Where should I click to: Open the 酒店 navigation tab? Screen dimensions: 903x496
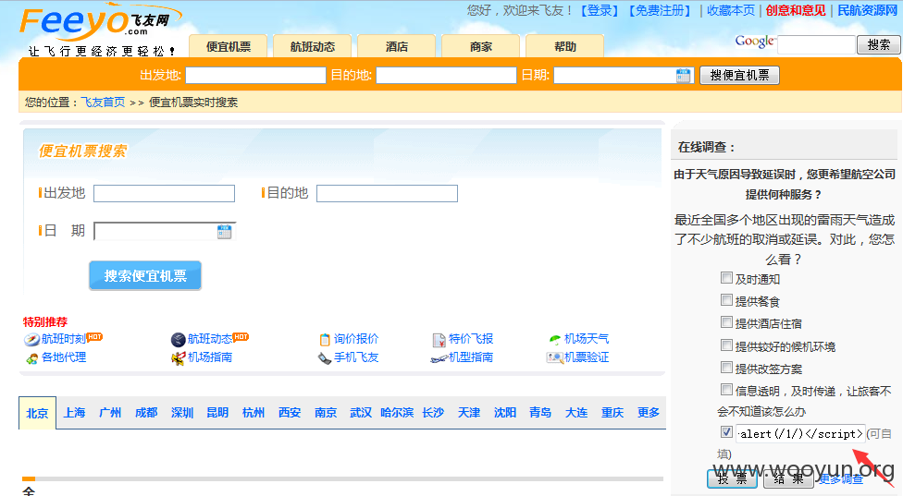(396, 46)
